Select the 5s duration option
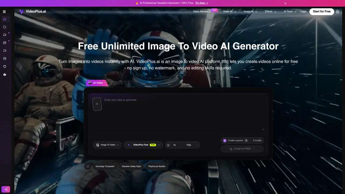Screen dimensions: 345x194 click(x=173, y=145)
